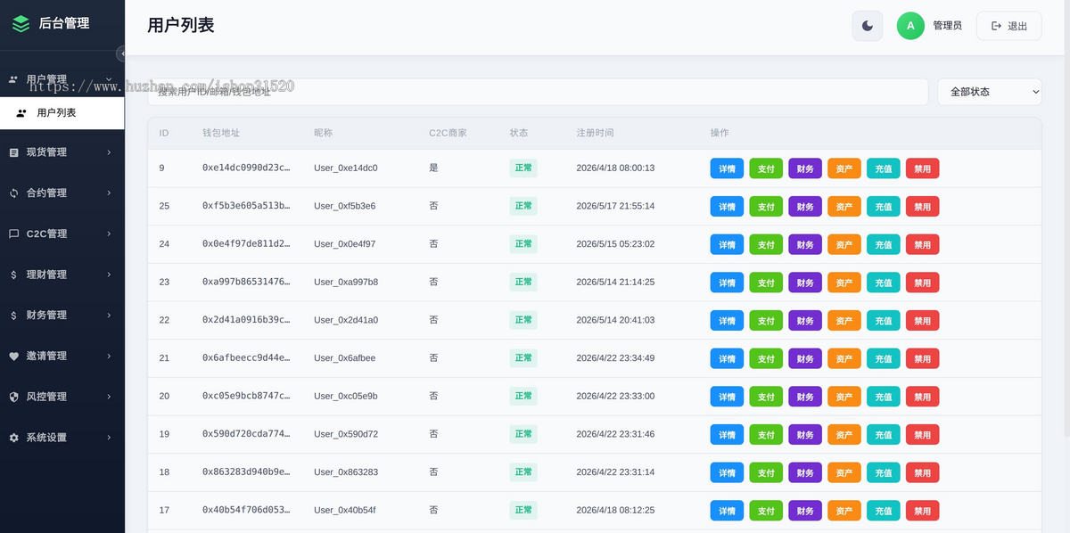Click the 管理员 username label
Image resolution: width=1070 pixels, height=533 pixels.
pos(947,26)
